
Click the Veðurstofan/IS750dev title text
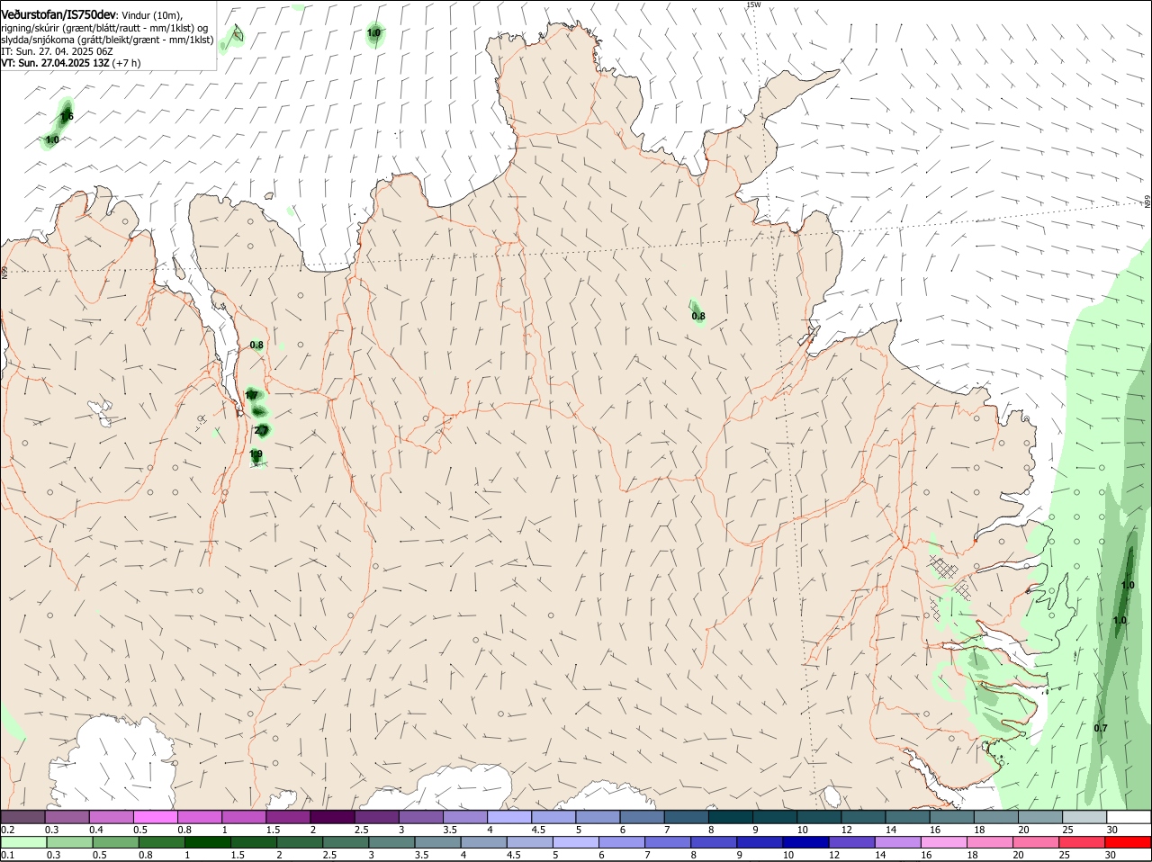(x=58, y=15)
